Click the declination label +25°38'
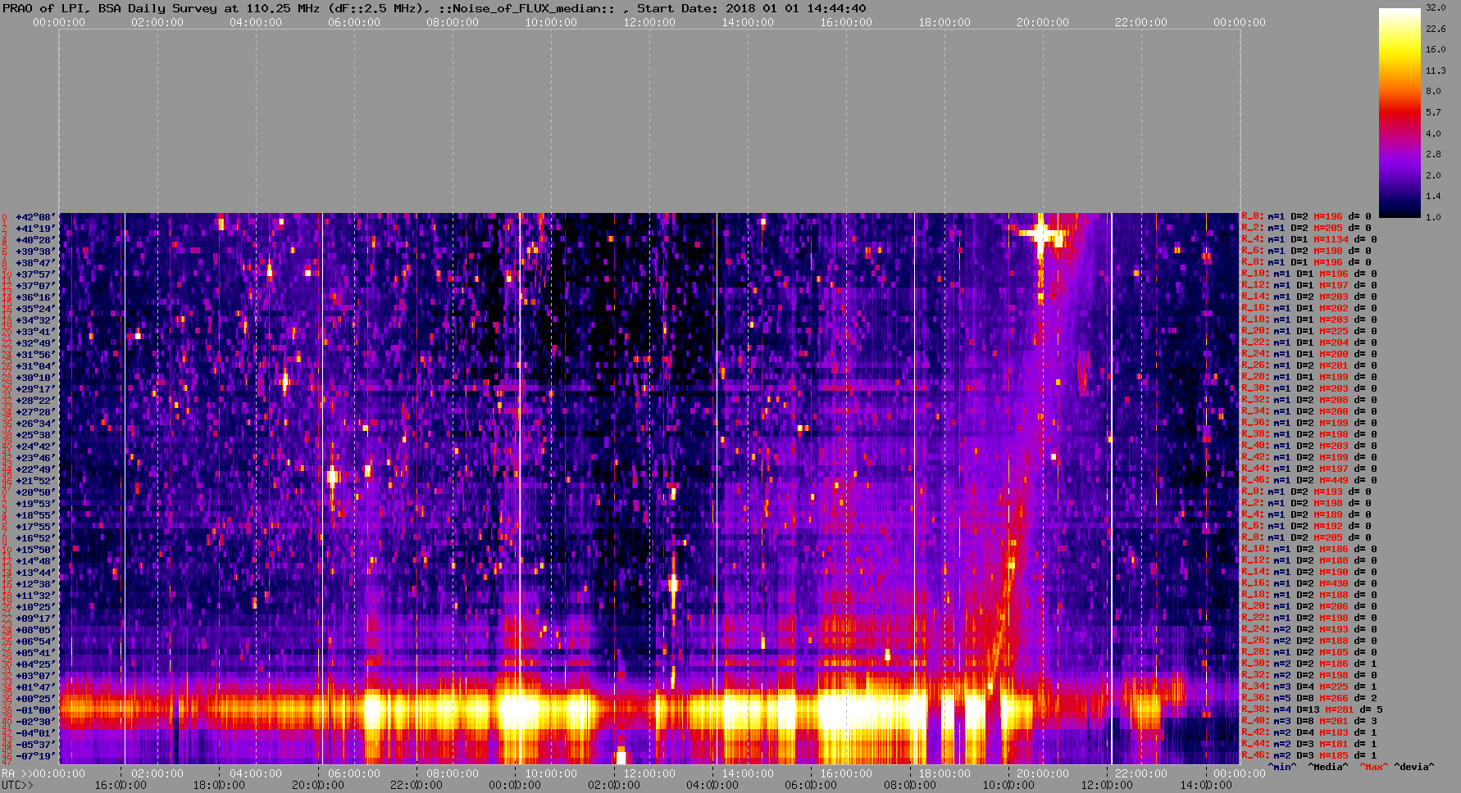The width and height of the screenshot is (1461, 793). 35,435
